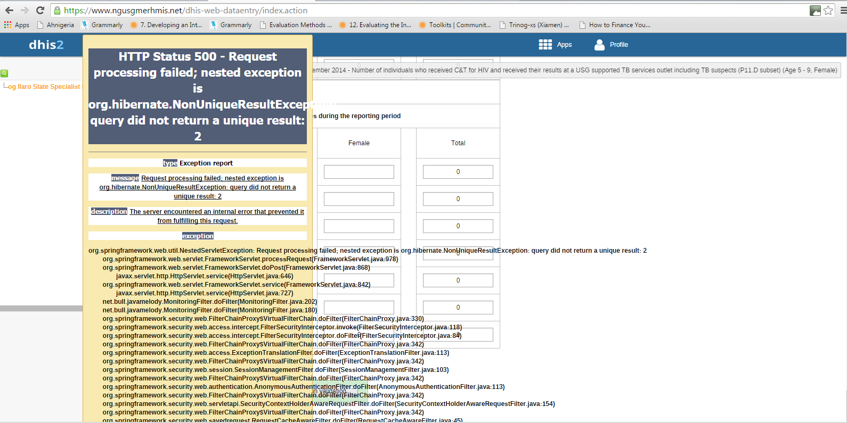Open the user Profile menu

(x=611, y=45)
